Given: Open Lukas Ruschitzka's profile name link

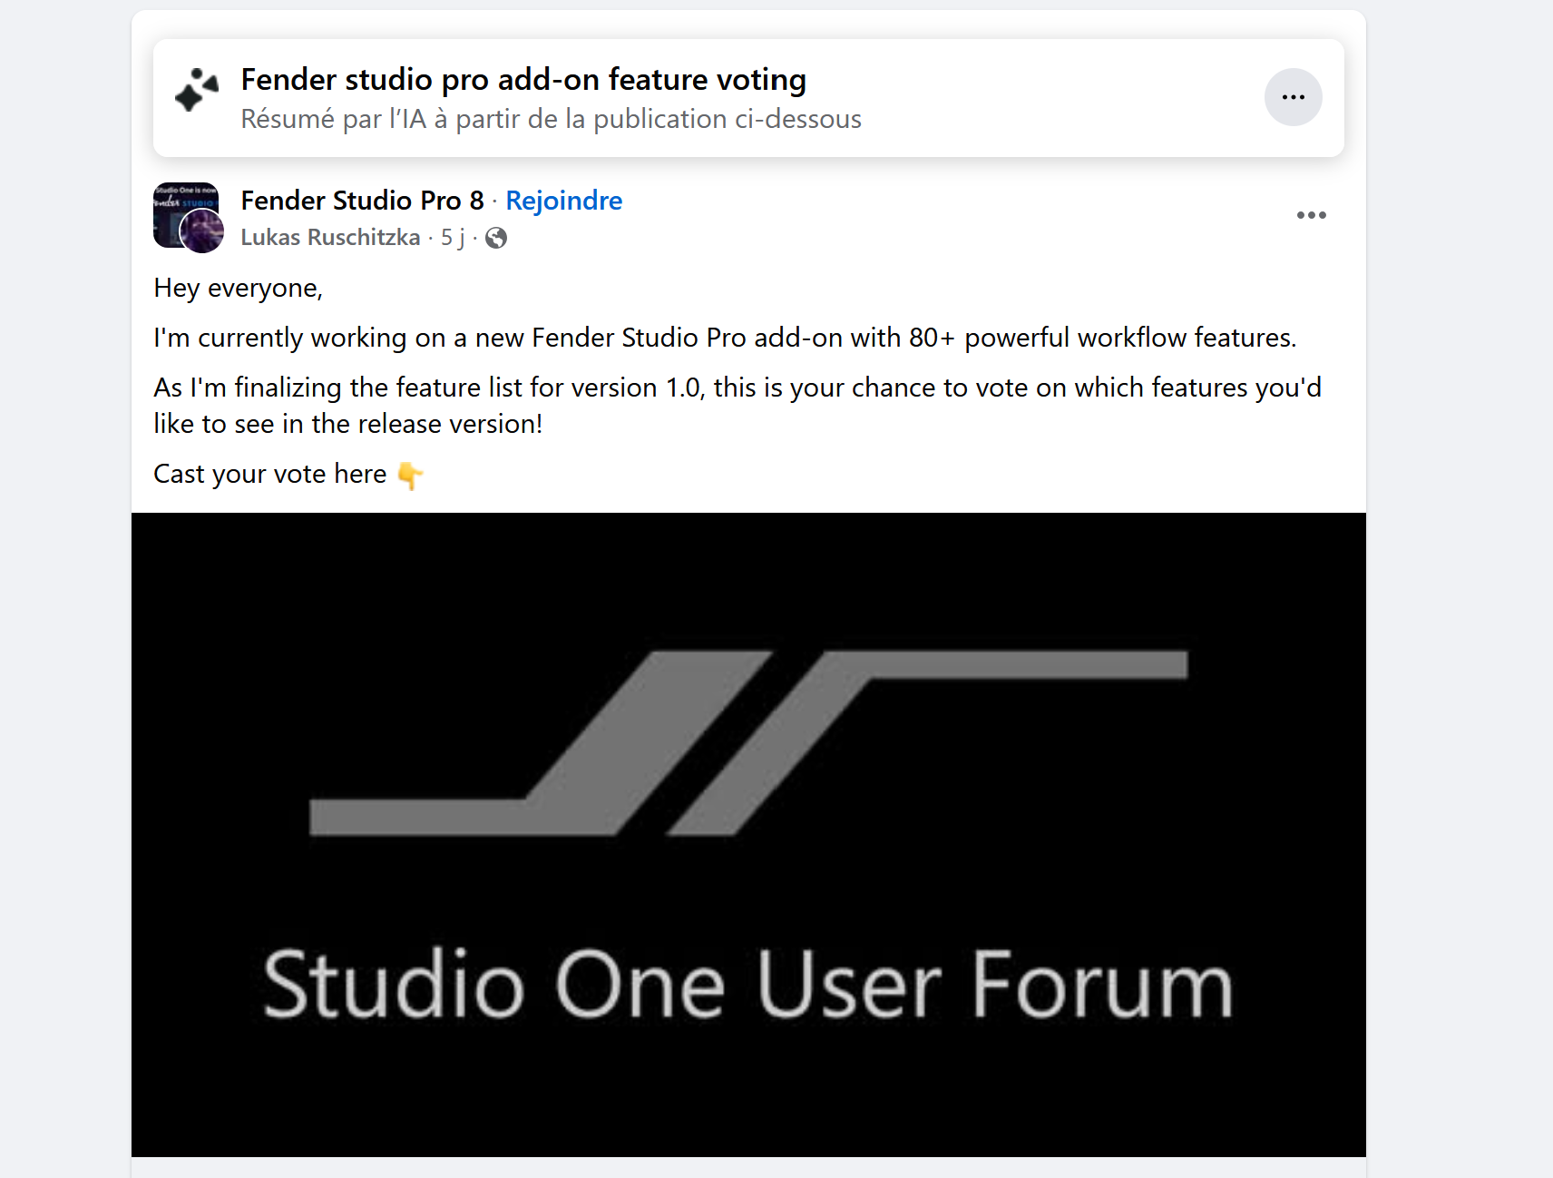Looking at the screenshot, I should coord(330,238).
